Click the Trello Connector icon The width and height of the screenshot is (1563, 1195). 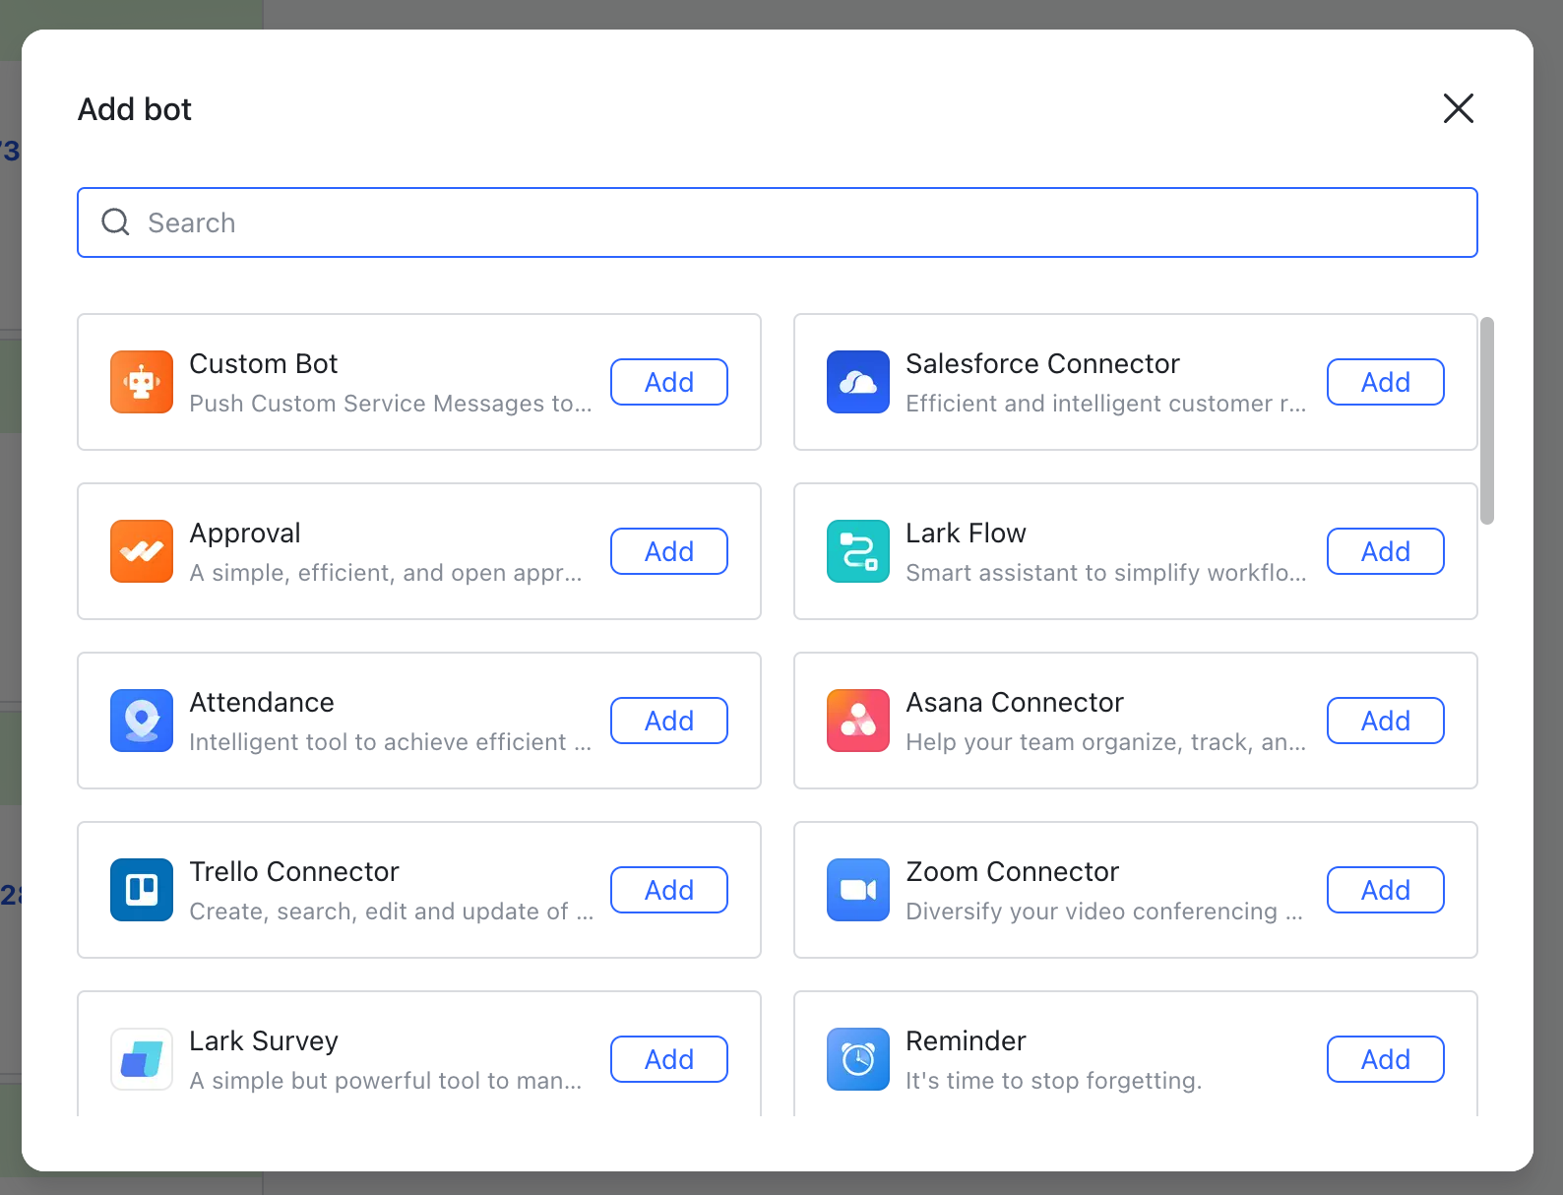click(x=142, y=890)
